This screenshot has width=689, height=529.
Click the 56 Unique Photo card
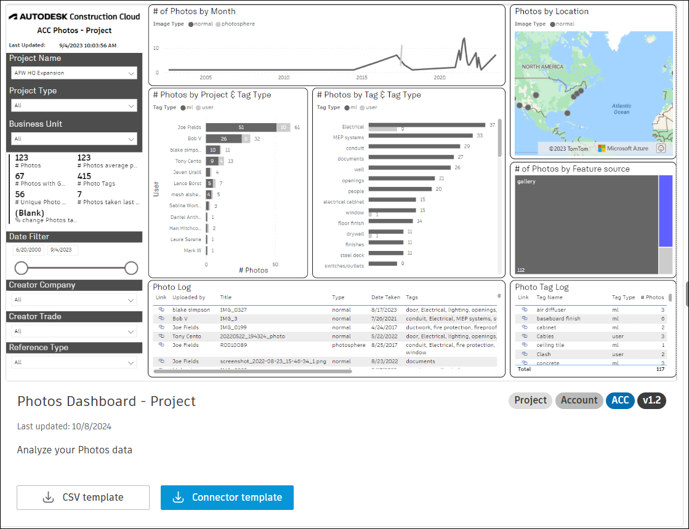[41, 197]
